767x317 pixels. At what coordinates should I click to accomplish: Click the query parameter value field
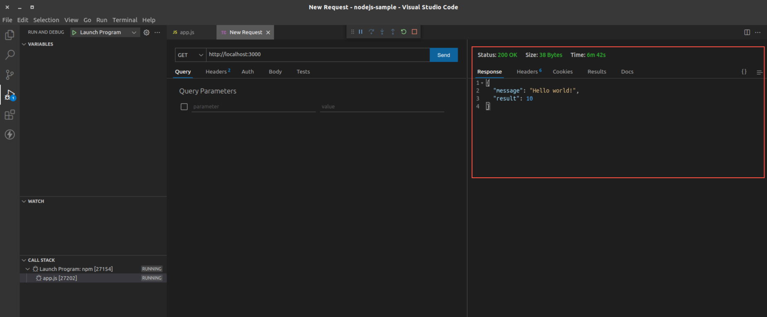pyautogui.click(x=382, y=107)
